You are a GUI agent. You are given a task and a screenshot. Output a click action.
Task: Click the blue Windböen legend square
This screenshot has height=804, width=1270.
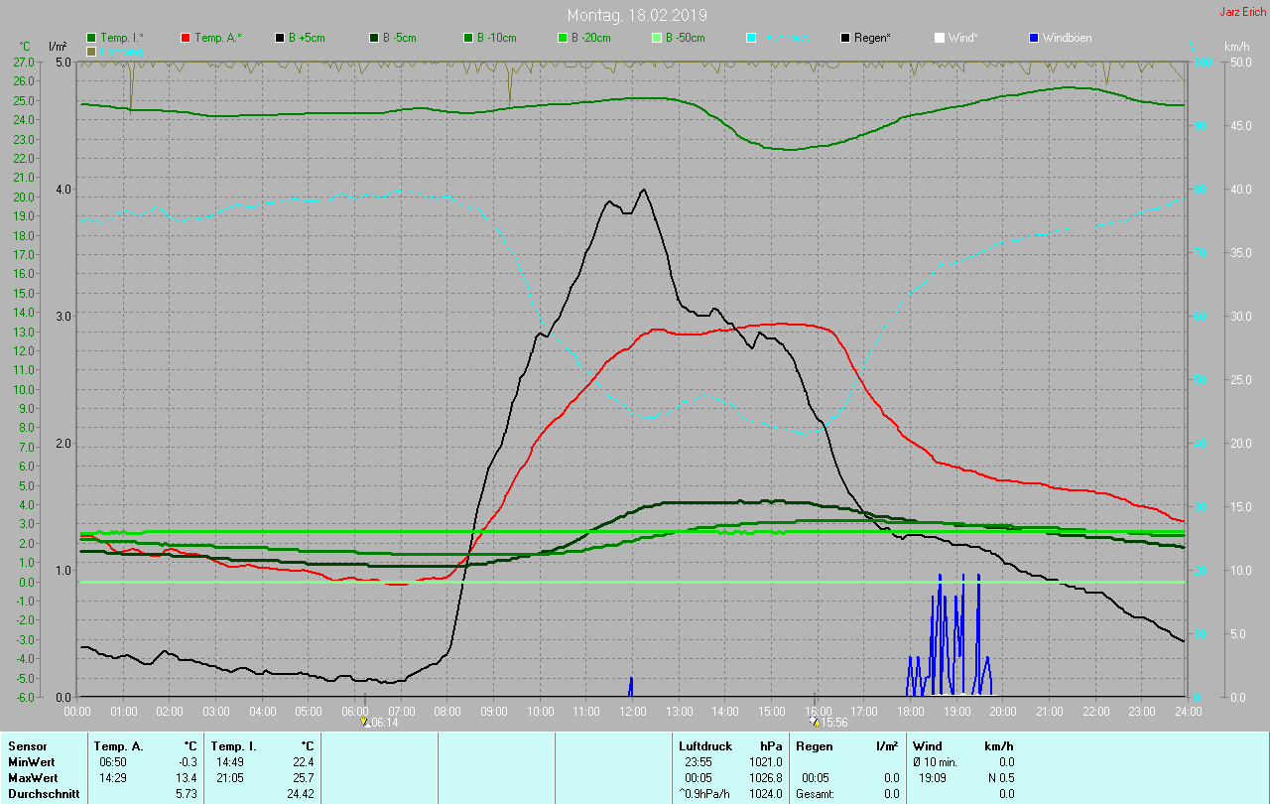(1034, 38)
